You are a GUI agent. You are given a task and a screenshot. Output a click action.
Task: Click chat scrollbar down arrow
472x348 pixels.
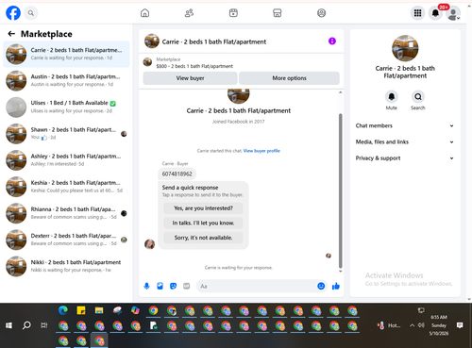tap(340, 271)
